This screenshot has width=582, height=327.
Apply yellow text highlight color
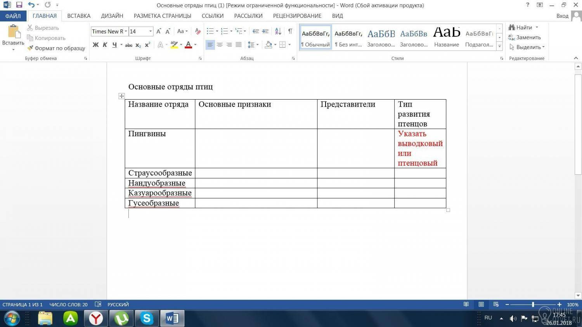coord(174,45)
